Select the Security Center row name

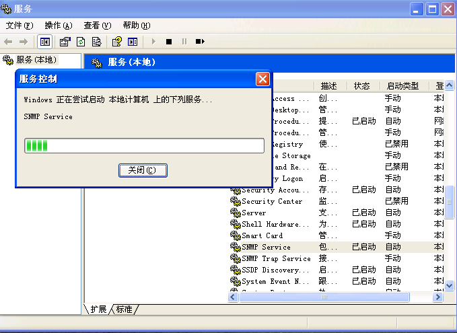coord(272,201)
